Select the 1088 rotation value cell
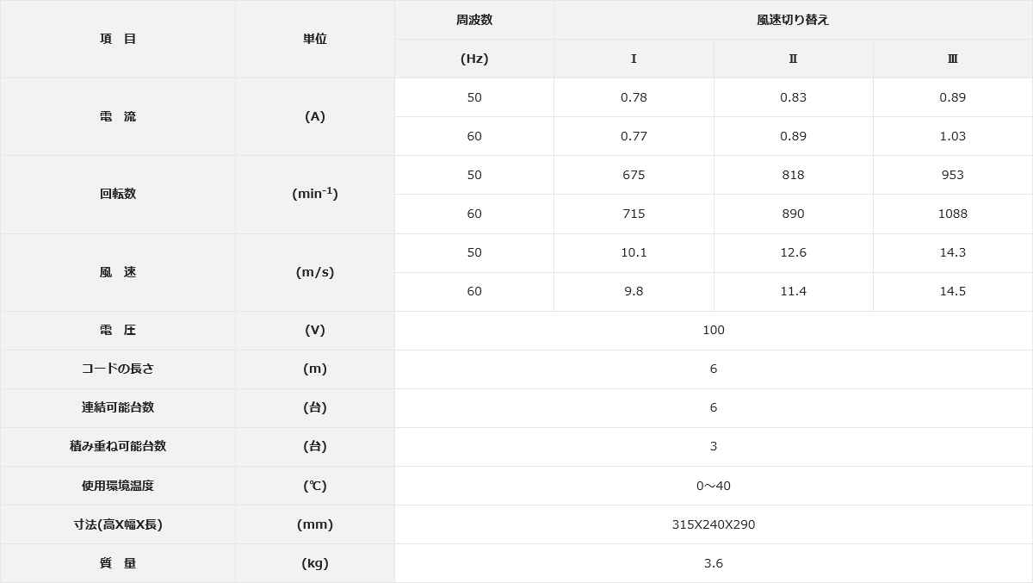Viewport: 1033px width, 583px height. (953, 214)
